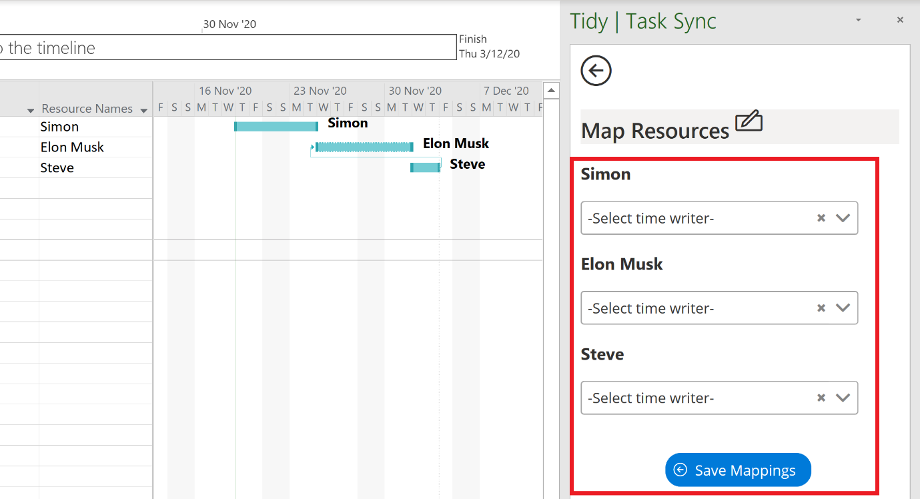The width and height of the screenshot is (920, 499).
Task: Click Simon's task bar on the Gantt chart
Action: 276,125
